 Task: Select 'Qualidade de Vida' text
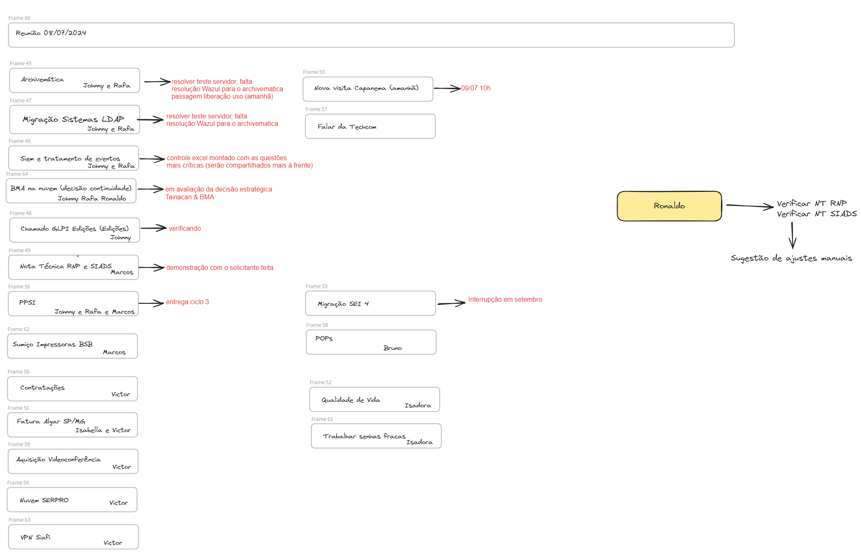(351, 400)
